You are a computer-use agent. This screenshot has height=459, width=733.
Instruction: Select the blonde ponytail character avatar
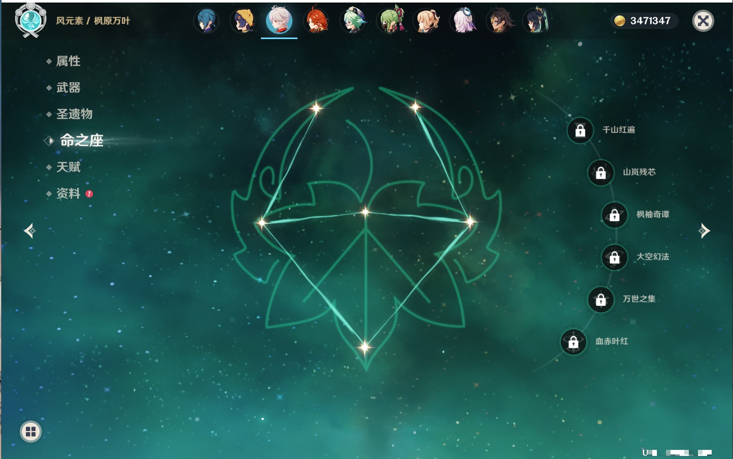[427, 21]
